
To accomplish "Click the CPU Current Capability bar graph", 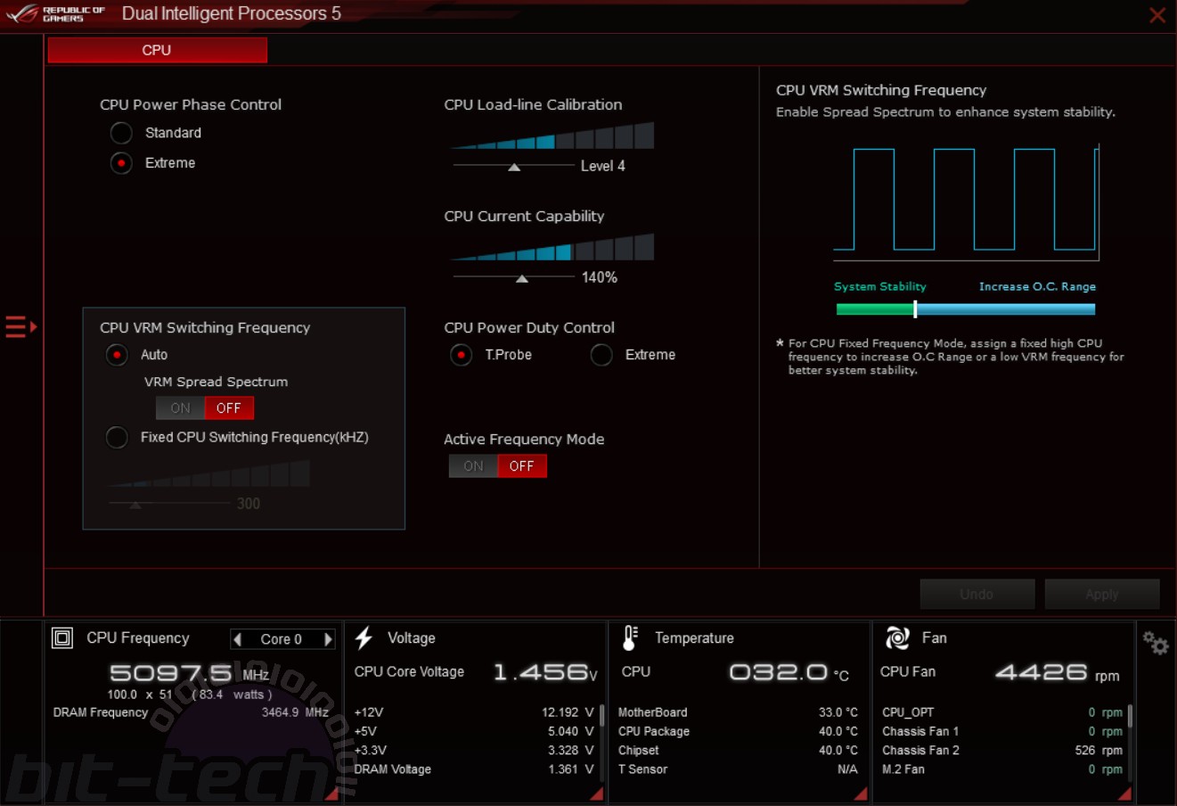I will point(552,247).
